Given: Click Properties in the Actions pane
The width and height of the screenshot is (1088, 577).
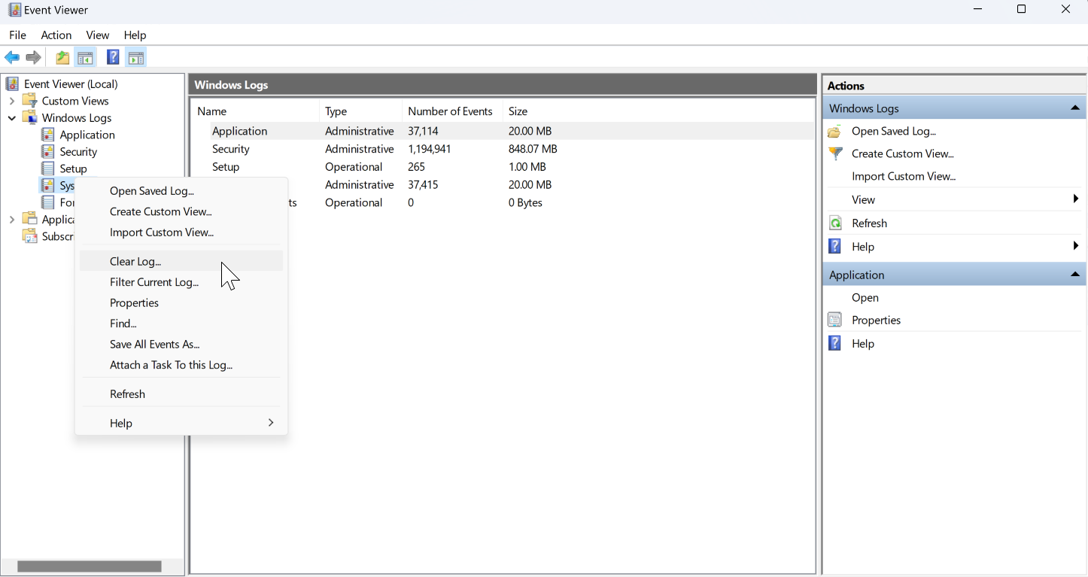Looking at the screenshot, I should point(876,320).
